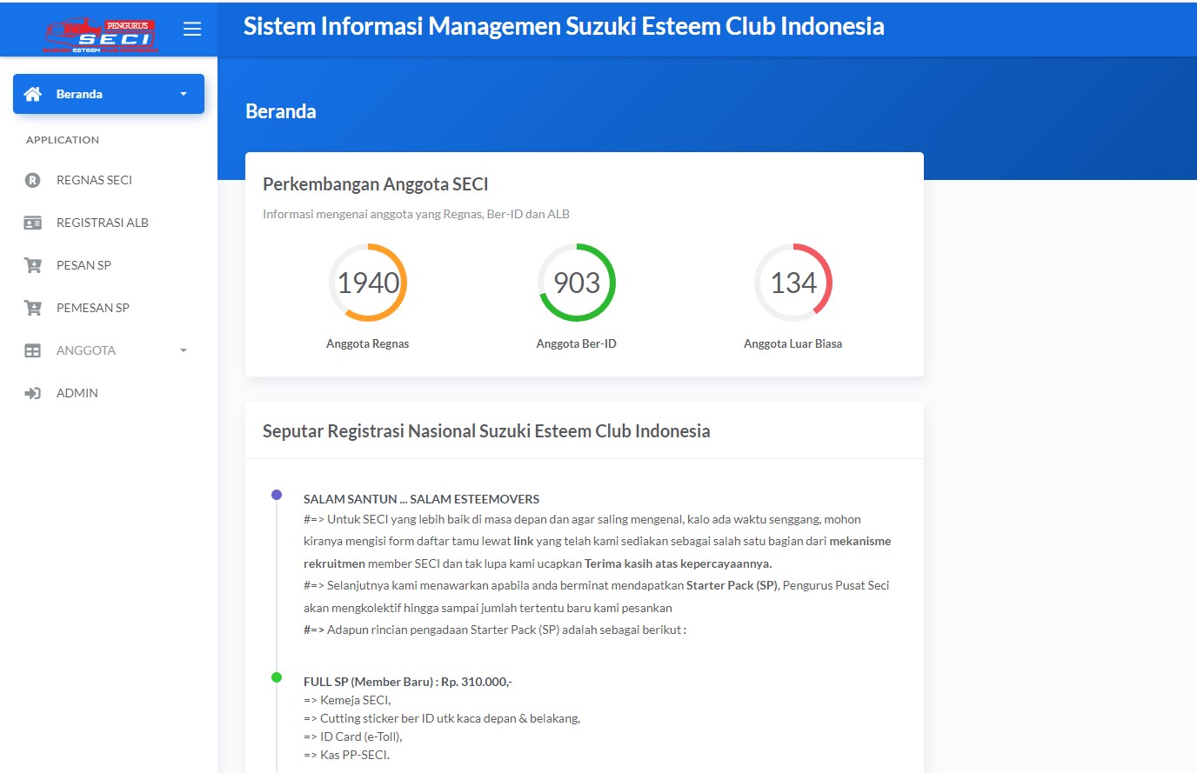Click the table icon beside Anggota
Viewport: 1197px width, 773px height.
click(x=33, y=350)
